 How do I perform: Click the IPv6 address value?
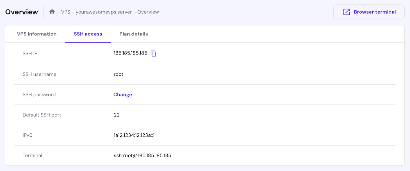(134, 135)
